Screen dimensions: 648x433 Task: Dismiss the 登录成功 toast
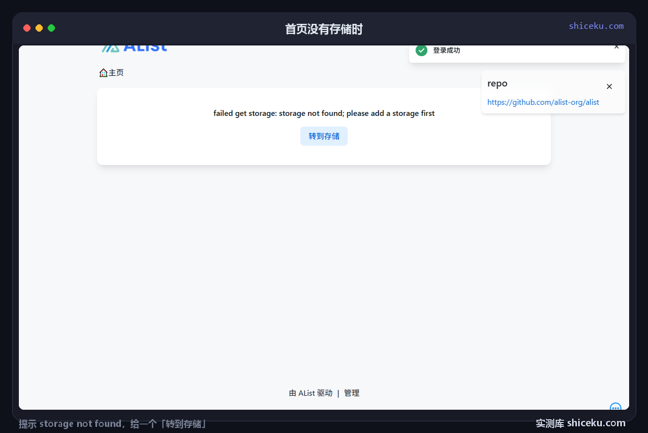pos(616,47)
